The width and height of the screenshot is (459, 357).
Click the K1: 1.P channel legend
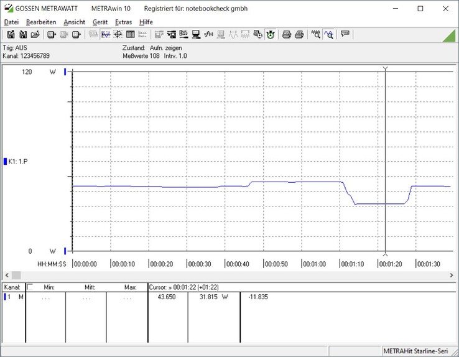coord(16,162)
